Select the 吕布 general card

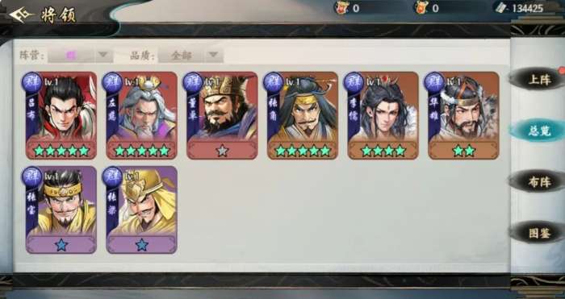(x=61, y=115)
